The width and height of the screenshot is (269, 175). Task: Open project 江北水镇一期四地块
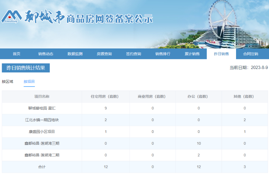pyautogui.click(x=42, y=120)
